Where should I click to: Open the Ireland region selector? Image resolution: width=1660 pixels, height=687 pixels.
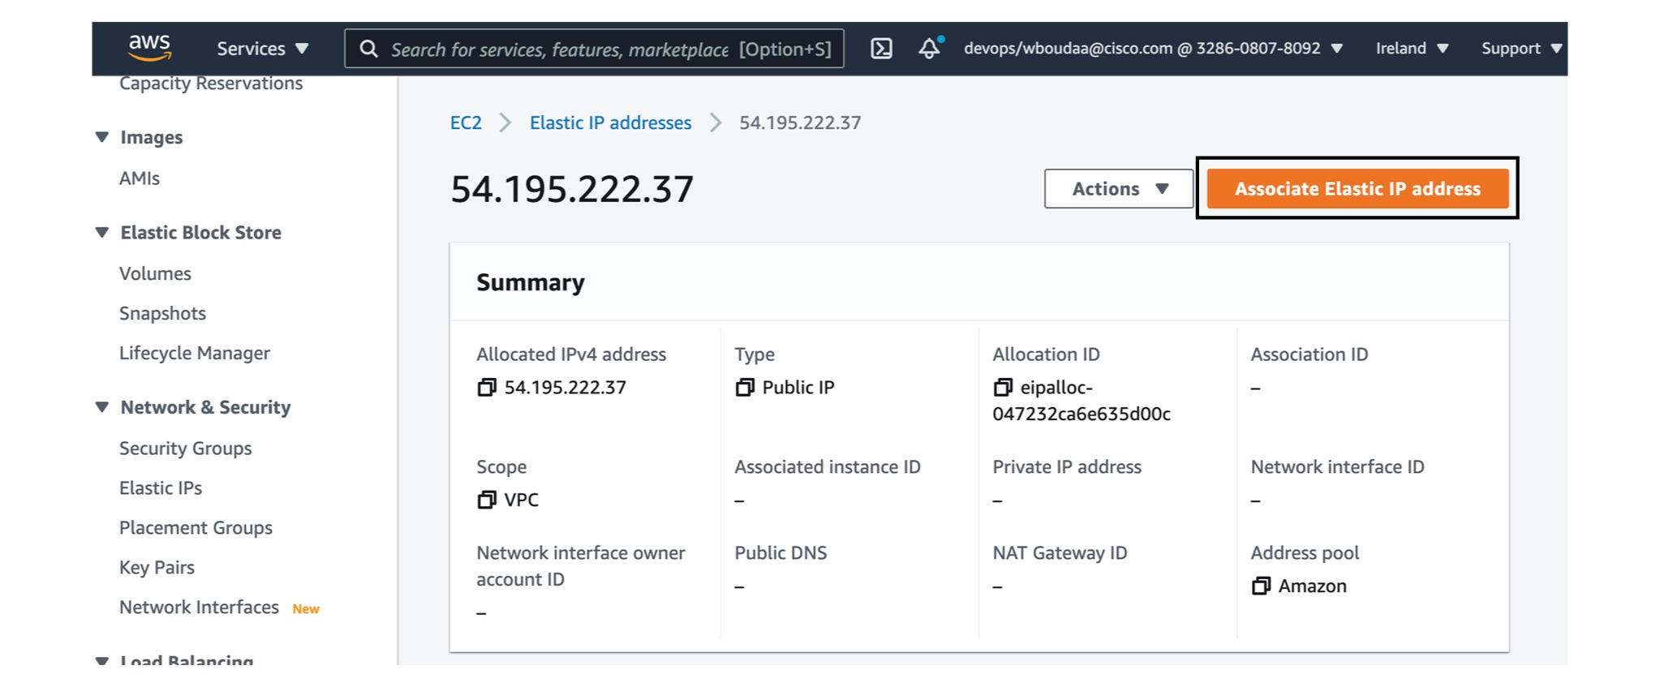[x=1412, y=49]
